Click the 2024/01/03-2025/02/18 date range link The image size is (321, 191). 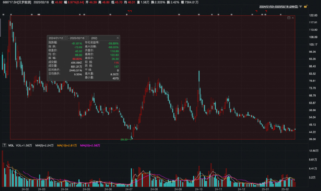click(x=279, y=6)
